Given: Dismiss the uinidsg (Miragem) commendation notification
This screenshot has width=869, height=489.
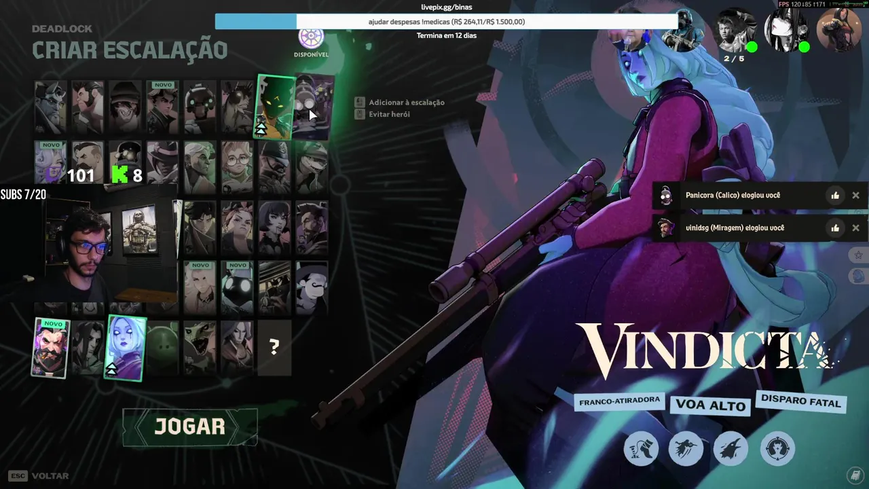Looking at the screenshot, I should [x=855, y=228].
